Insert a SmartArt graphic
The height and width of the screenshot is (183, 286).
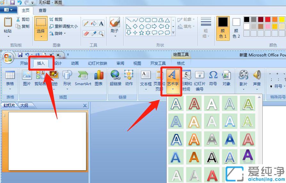click(x=83, y=78)
